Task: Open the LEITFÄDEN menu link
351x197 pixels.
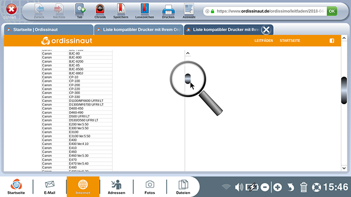Action: [264, 40]
